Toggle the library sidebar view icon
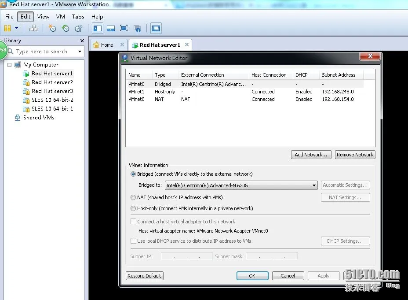 tap(98, 28)
